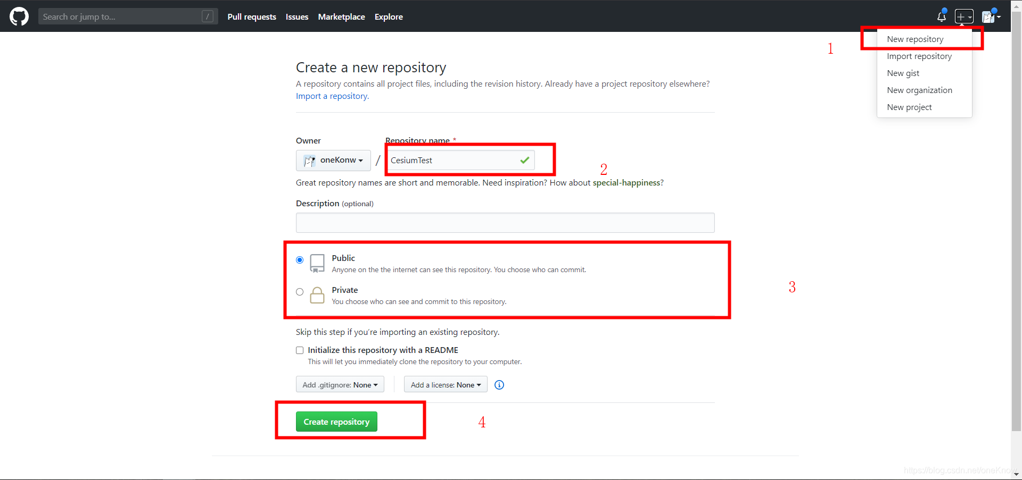Image resolution: width=1022 pixels, height=480 pixels.
Task: Use the special-happiness name suggestion
Action: [627, 183]
